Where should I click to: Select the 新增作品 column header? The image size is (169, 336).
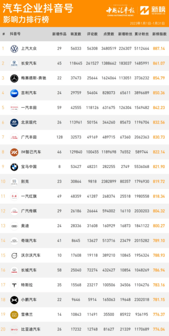coord(59,34)
